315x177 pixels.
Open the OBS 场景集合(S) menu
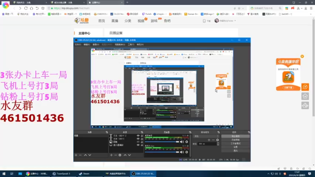(x=120, y=44)
